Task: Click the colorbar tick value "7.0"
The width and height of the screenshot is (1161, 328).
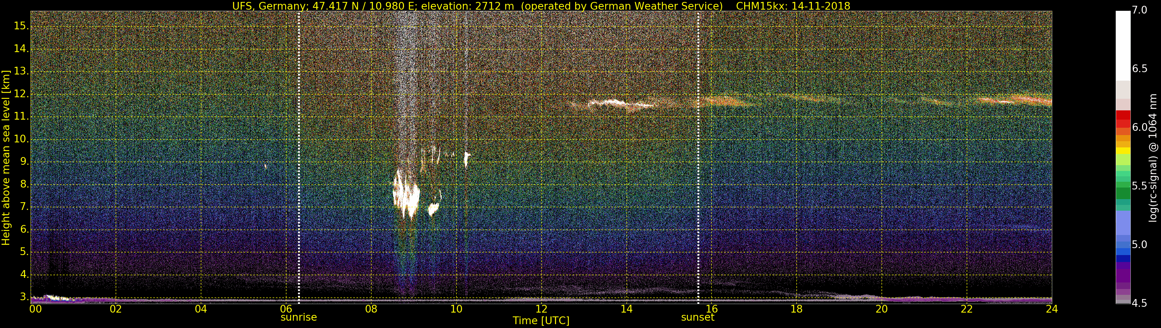Action: coord(1139,10)
